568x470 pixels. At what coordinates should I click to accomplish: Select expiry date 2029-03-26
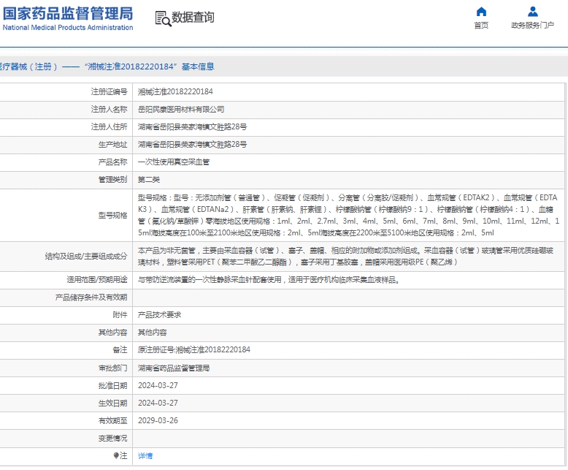(158, 421)
